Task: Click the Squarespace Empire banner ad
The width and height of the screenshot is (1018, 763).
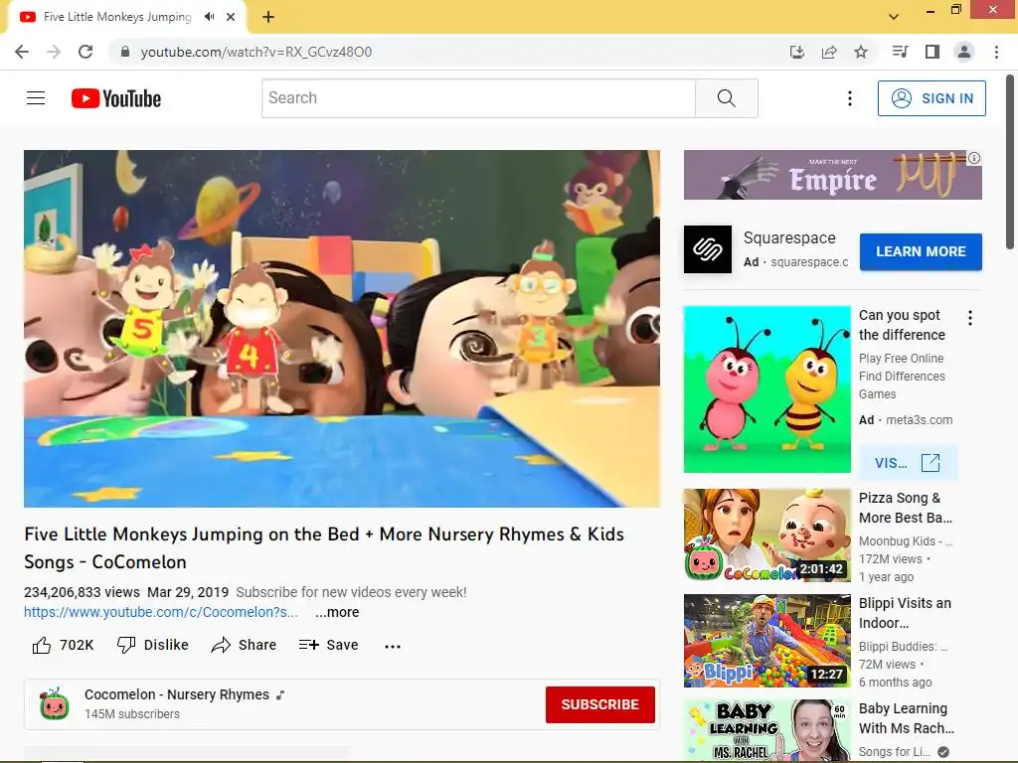Action: (832, 175)
